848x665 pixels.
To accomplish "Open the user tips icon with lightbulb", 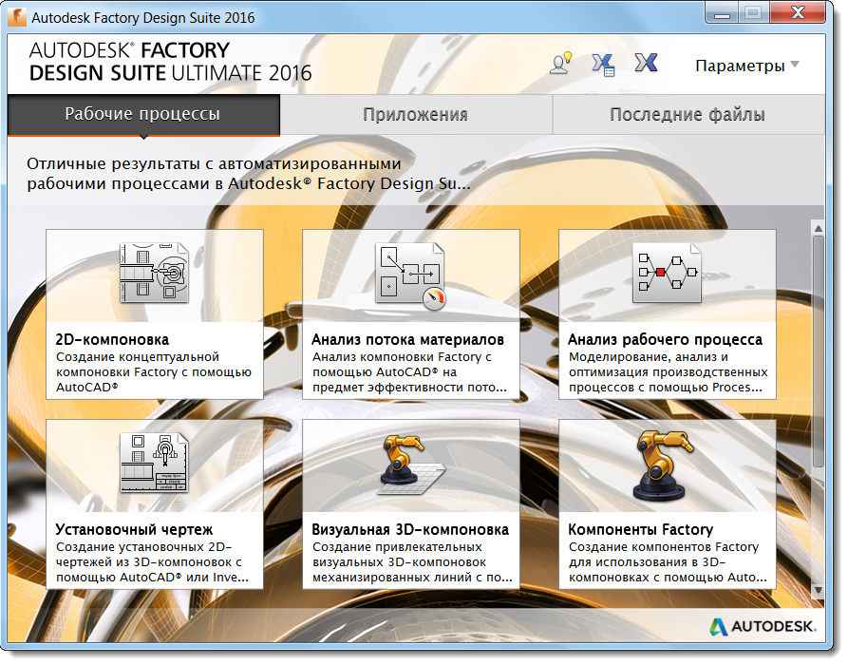I will coord(561,64).
